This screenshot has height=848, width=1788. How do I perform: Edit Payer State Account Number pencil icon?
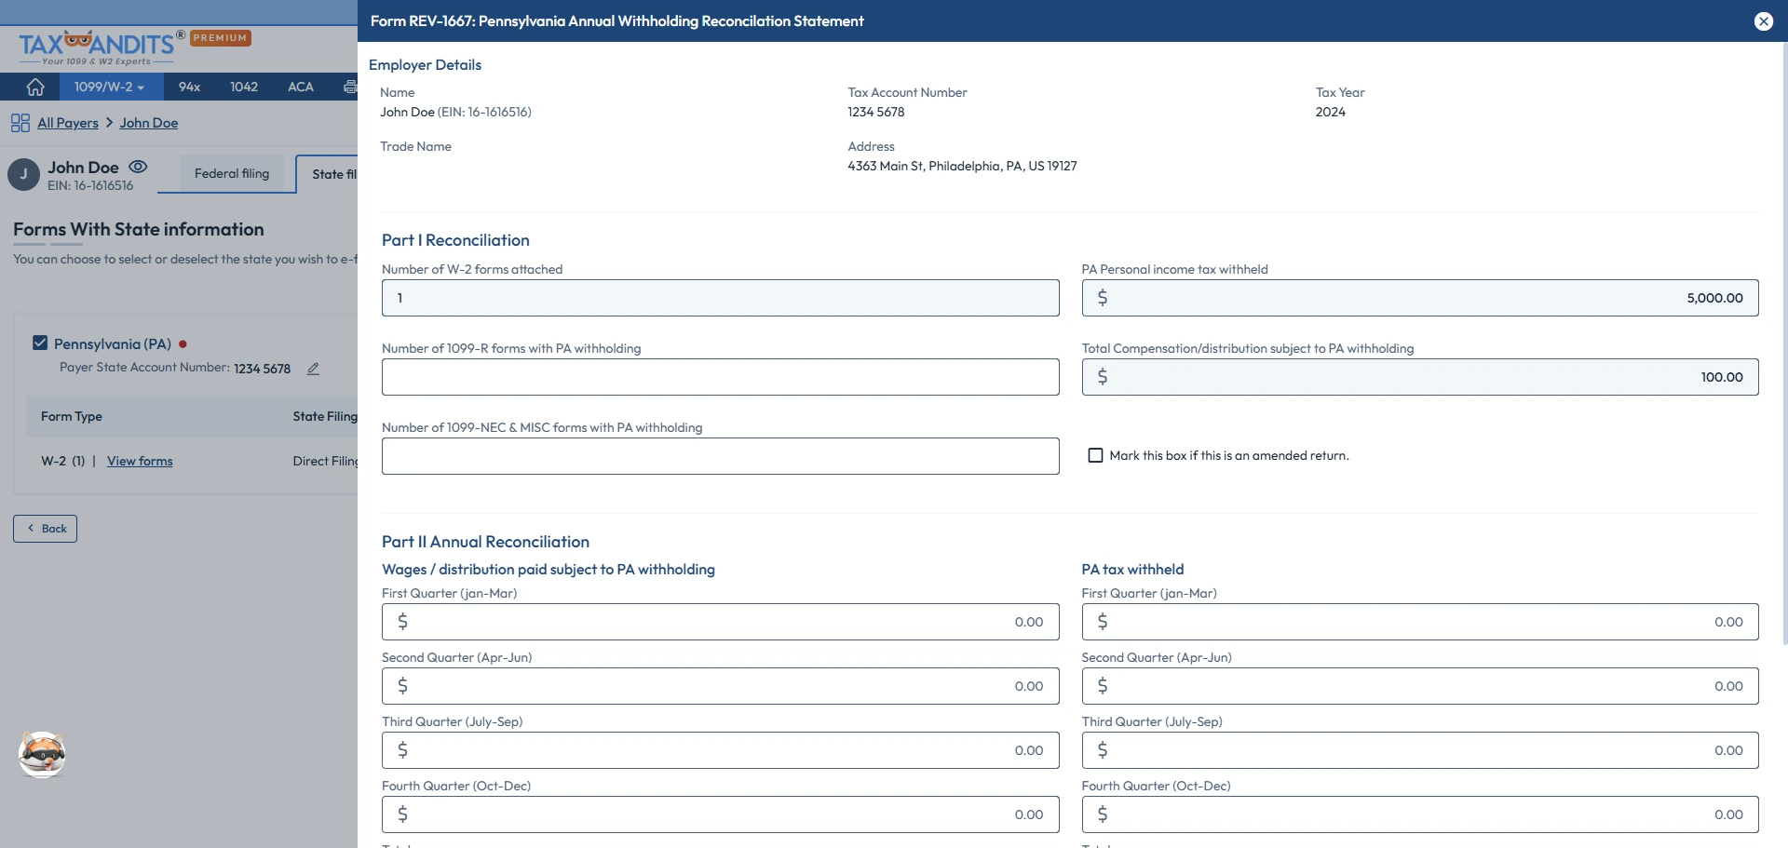point(313,369)
